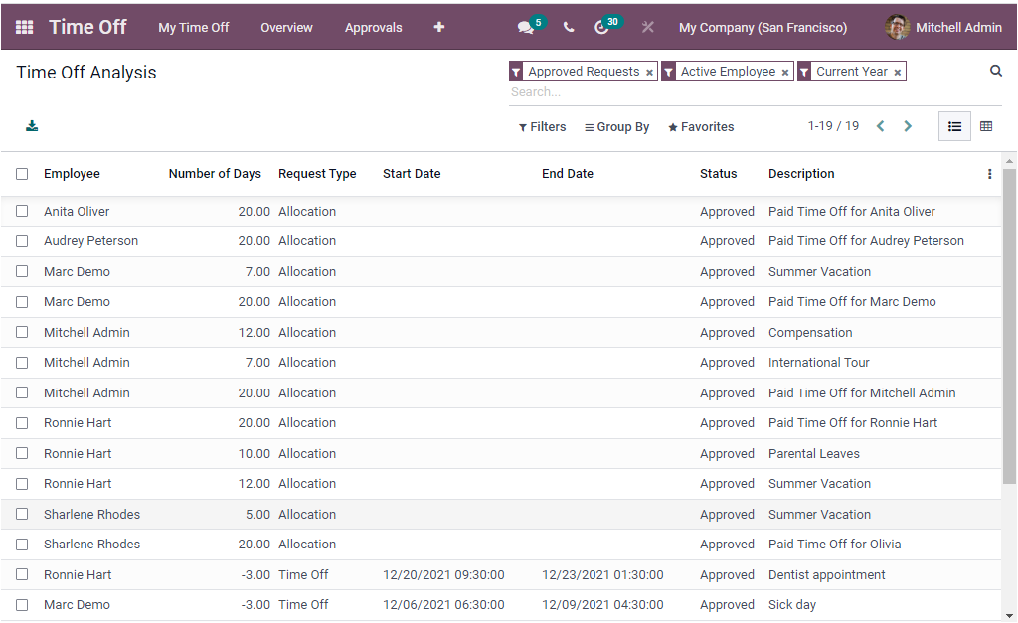Click the phone calls icon
Image resolution: width=1018 pixels, height=623 pixels.
click(568, 27)
